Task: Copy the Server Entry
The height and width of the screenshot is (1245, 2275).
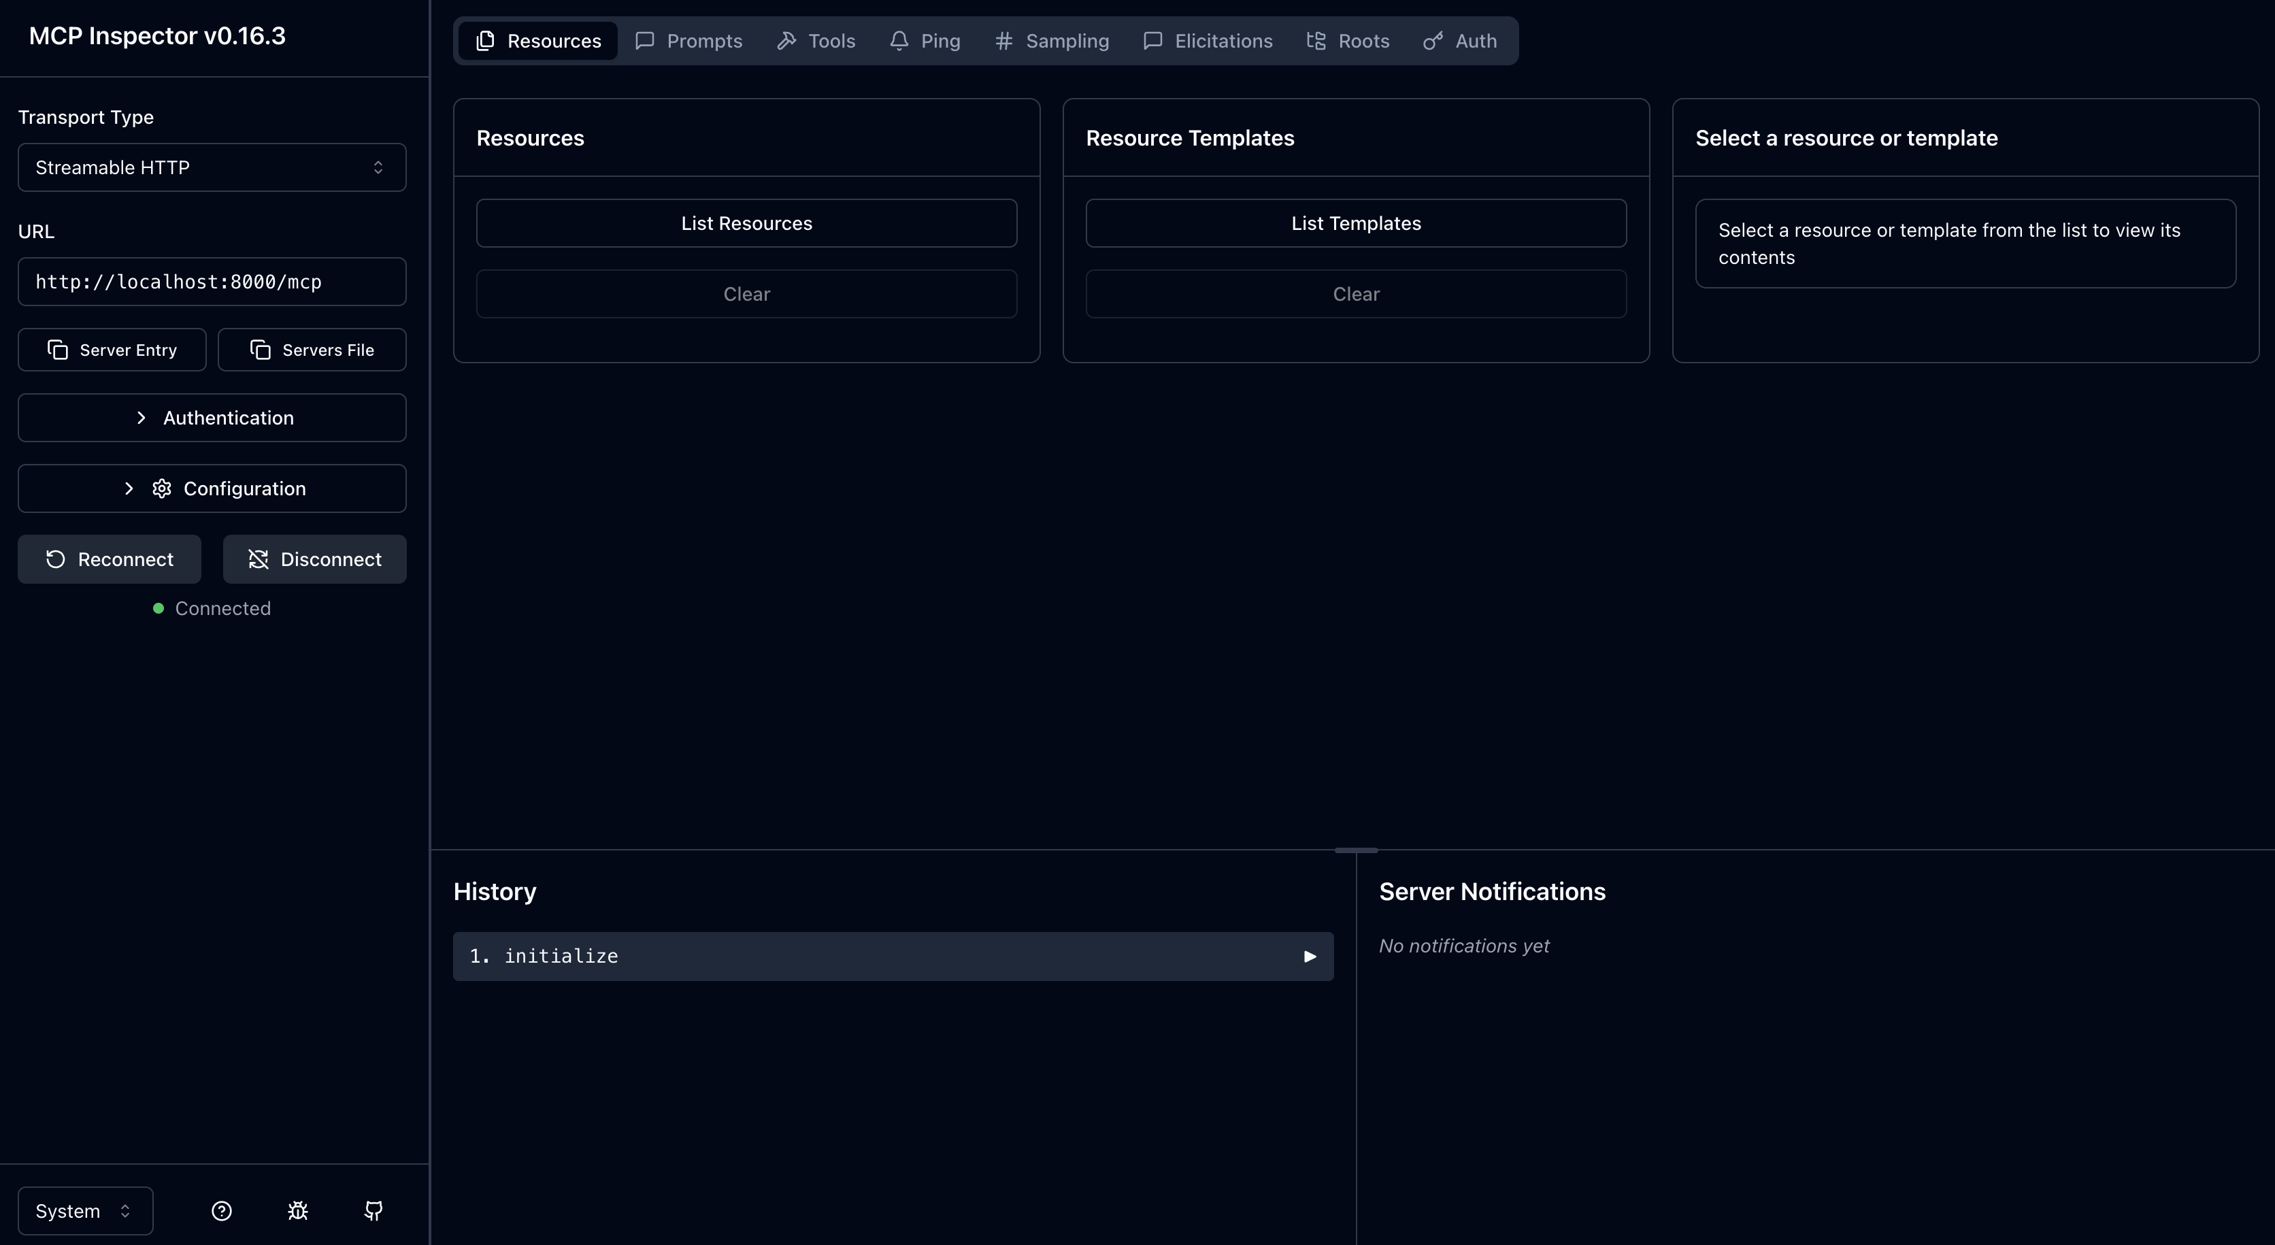Action: (x=112, y=350)
